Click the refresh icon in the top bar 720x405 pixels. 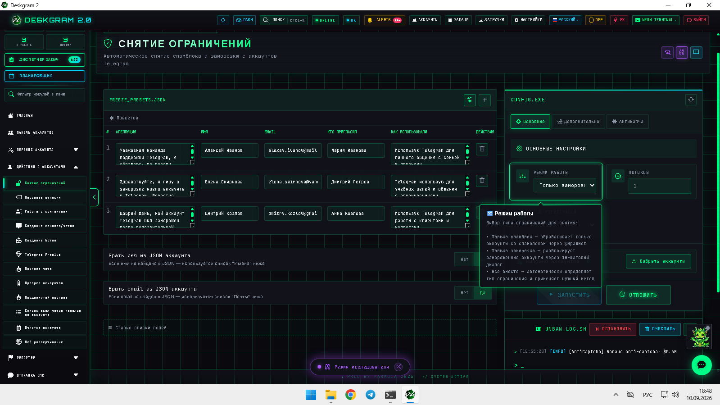tap(223, 20)
